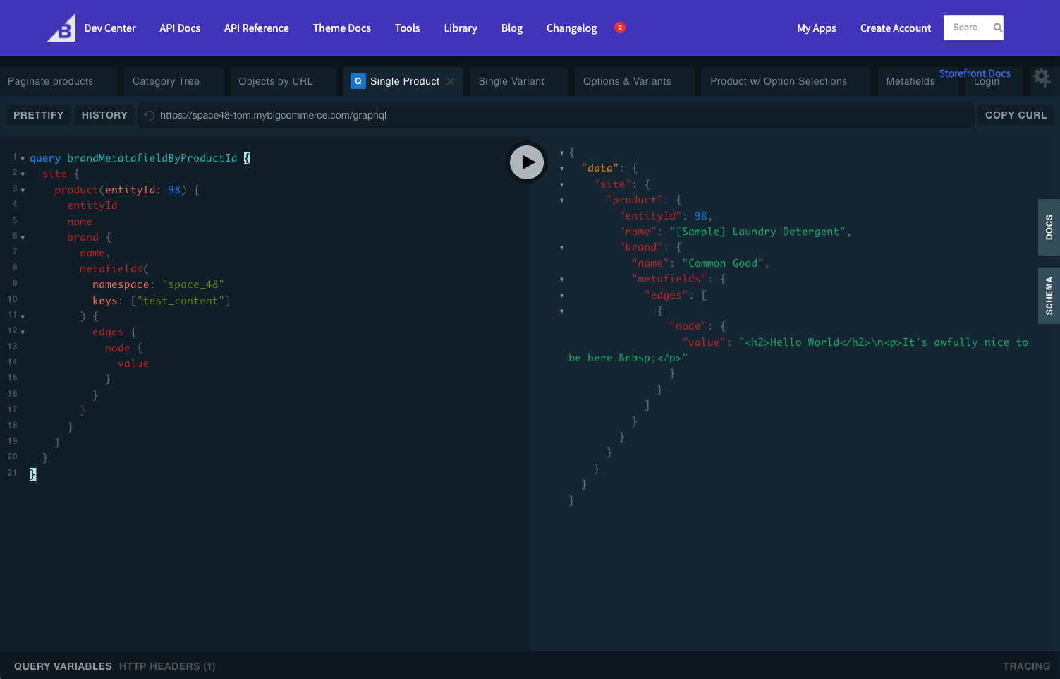Click the keys value "test_content"
This screenshot has height=679, width=1060.
click(x=181, y=301)
